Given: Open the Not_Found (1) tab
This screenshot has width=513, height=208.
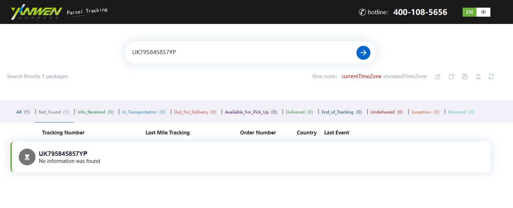Looking at the screenshot, I should (54, 112).
